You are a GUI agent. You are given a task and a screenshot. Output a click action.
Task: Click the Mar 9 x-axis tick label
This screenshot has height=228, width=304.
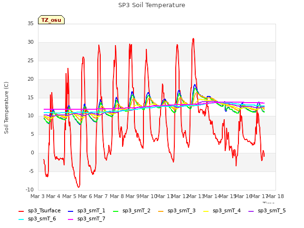(x=133, y=196)
